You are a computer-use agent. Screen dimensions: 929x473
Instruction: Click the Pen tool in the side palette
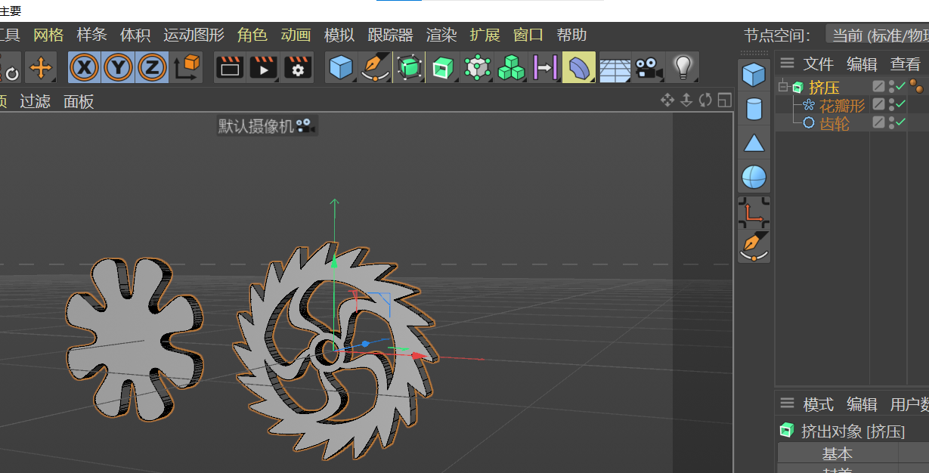coord(754,247)
